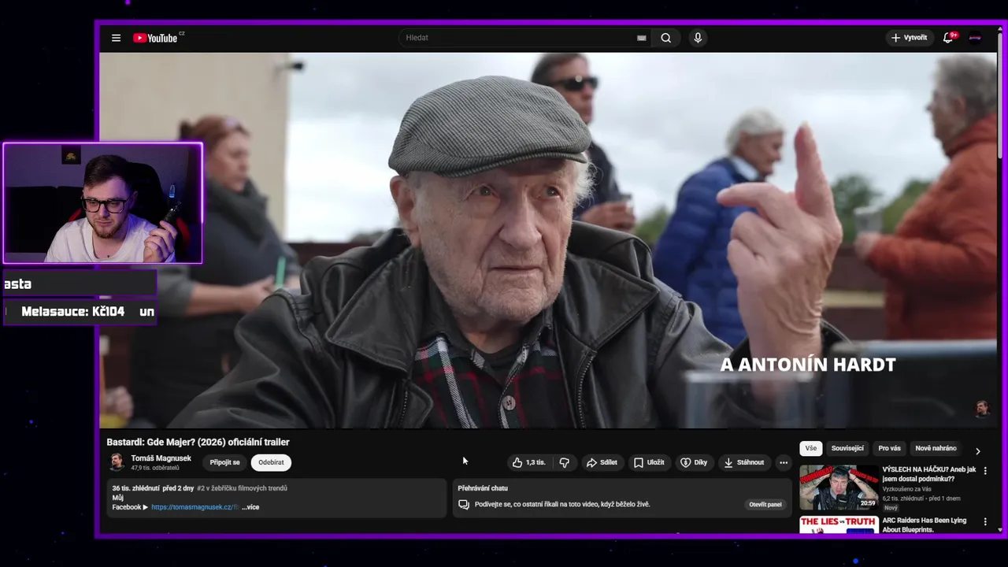Click the channel watermark in the video corner
1008x567 pixels.
982,408
